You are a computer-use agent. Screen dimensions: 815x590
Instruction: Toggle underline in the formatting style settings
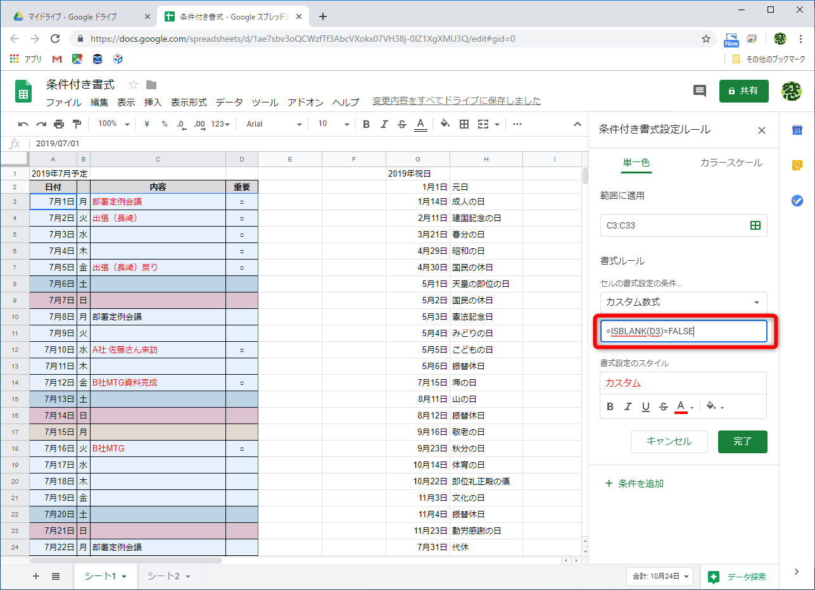(x=645, y=406)
